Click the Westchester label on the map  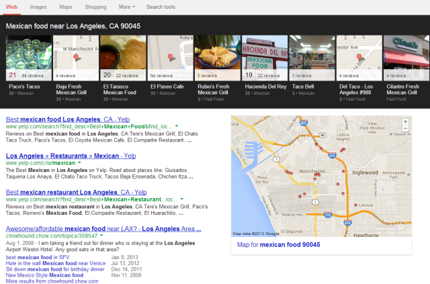(x=312, y=171)
